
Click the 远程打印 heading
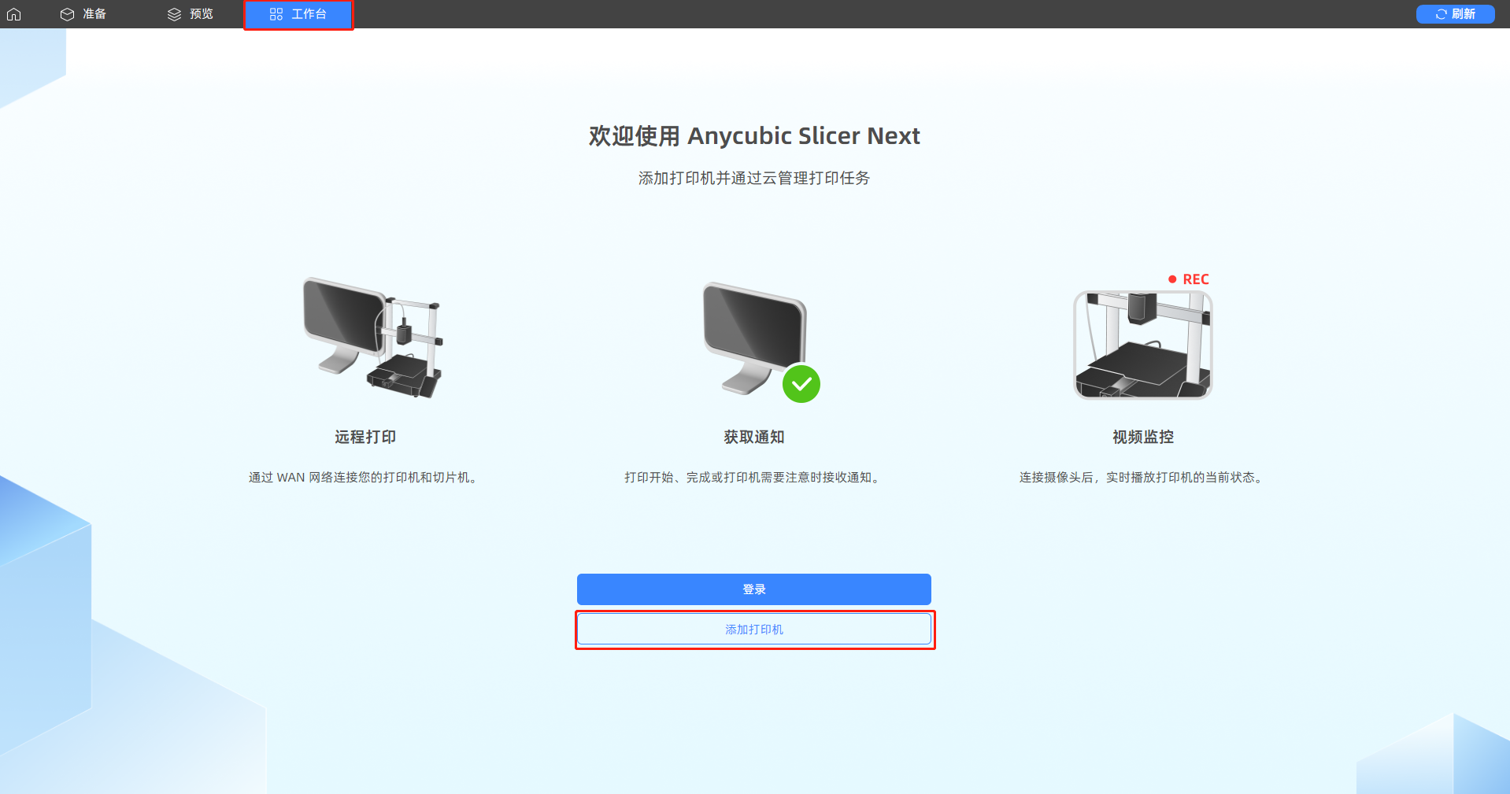click(365, 437)
